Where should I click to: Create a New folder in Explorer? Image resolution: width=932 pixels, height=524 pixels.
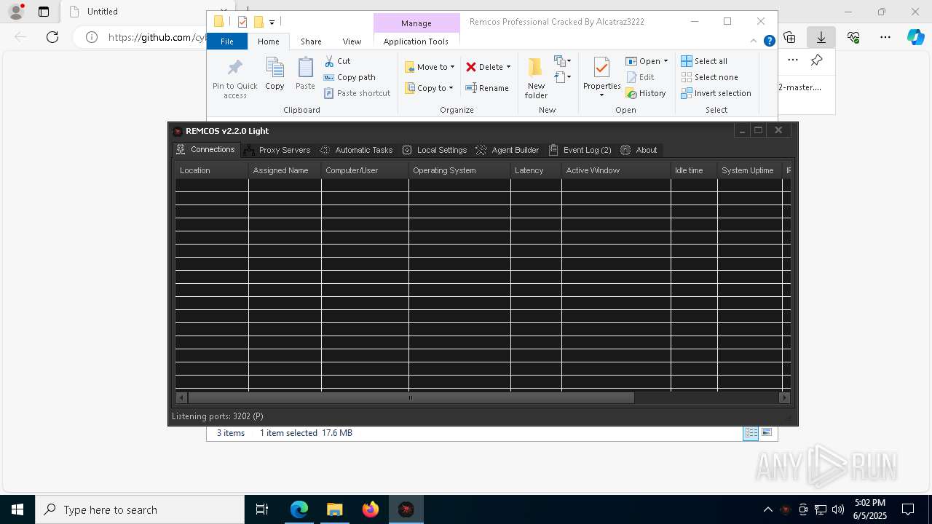tap(536, 79)
